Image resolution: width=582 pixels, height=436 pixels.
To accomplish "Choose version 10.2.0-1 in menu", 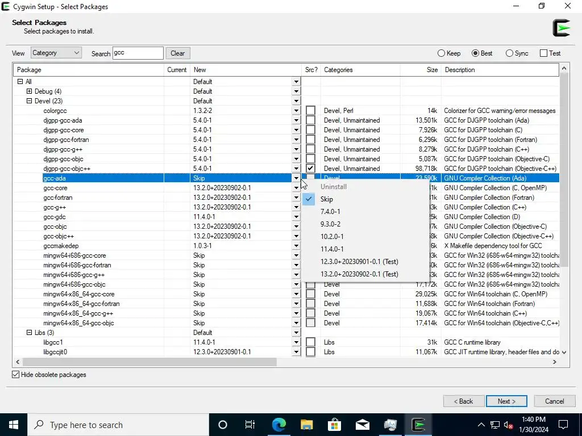I will (x=365, y=237).
